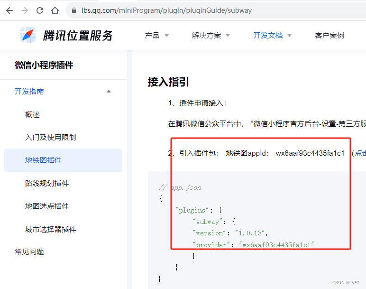Reload the current page

coord(40,10)
